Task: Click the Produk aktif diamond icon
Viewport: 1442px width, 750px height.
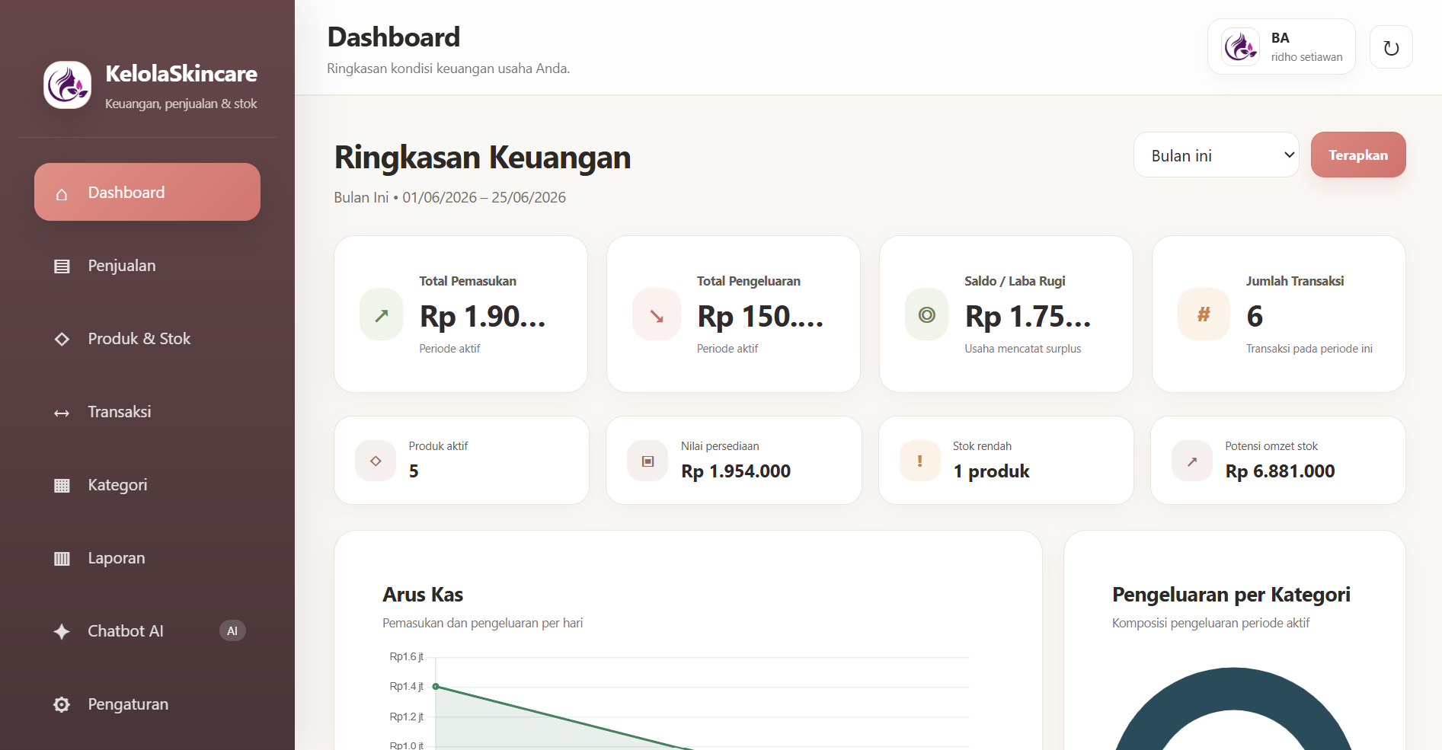Action: pos(376,461)
